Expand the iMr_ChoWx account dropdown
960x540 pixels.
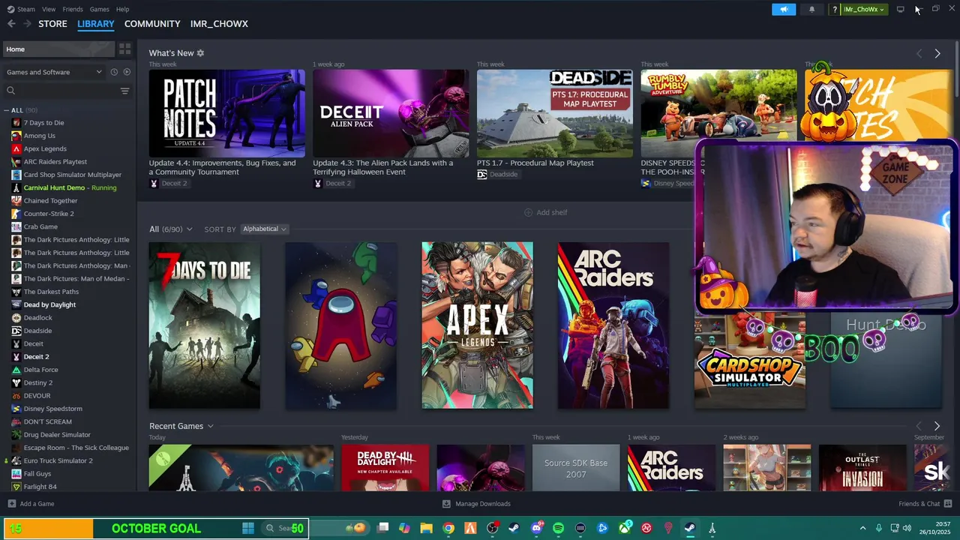click(864, 9)
